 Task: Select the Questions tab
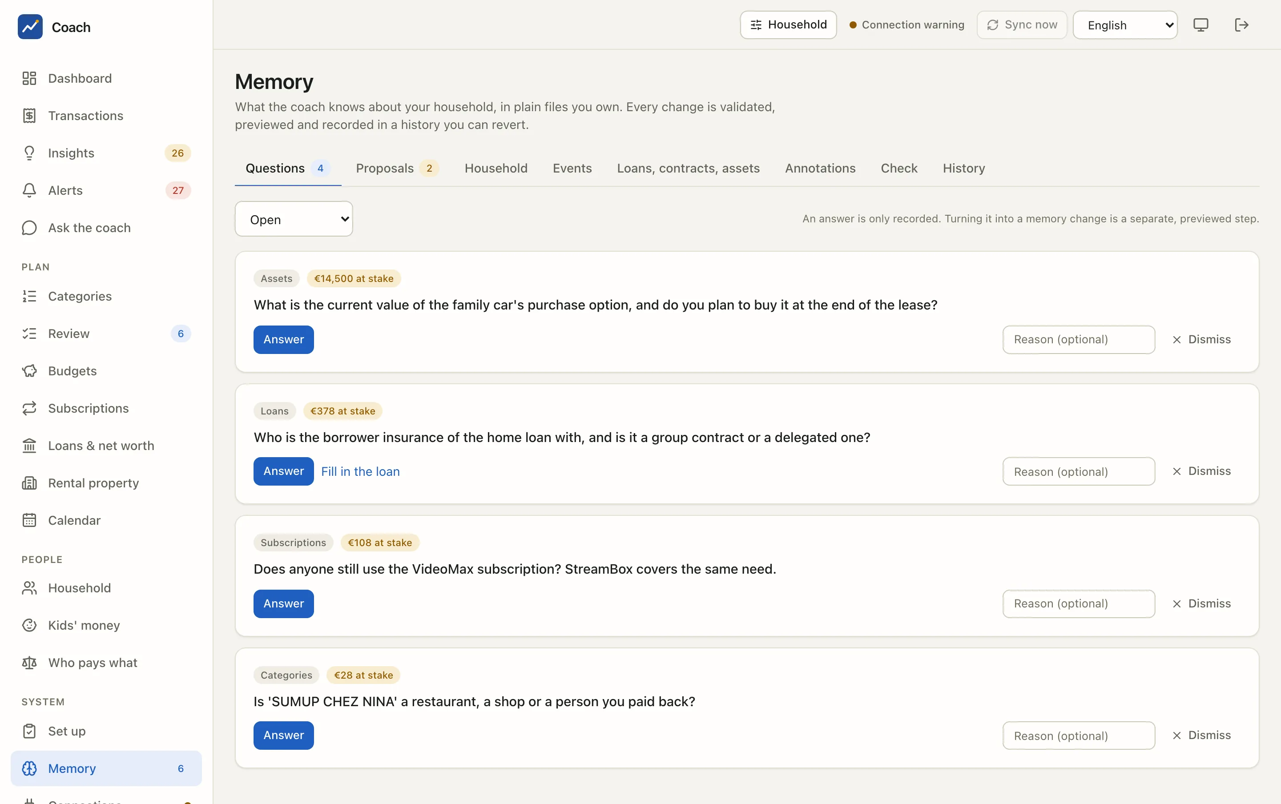point(288,168)
